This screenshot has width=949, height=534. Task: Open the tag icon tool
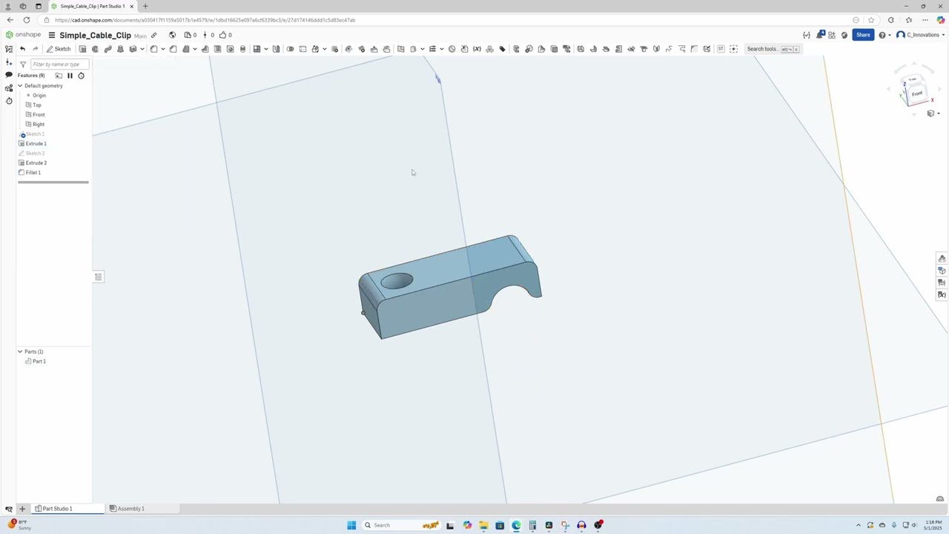(x=502, y=49)
